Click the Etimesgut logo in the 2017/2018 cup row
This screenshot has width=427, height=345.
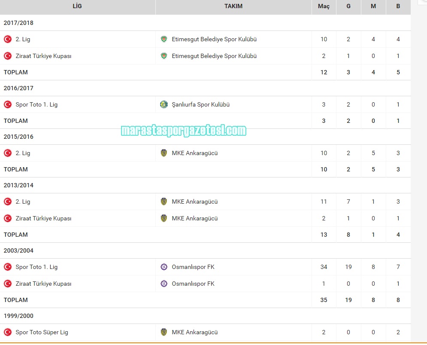164,56
